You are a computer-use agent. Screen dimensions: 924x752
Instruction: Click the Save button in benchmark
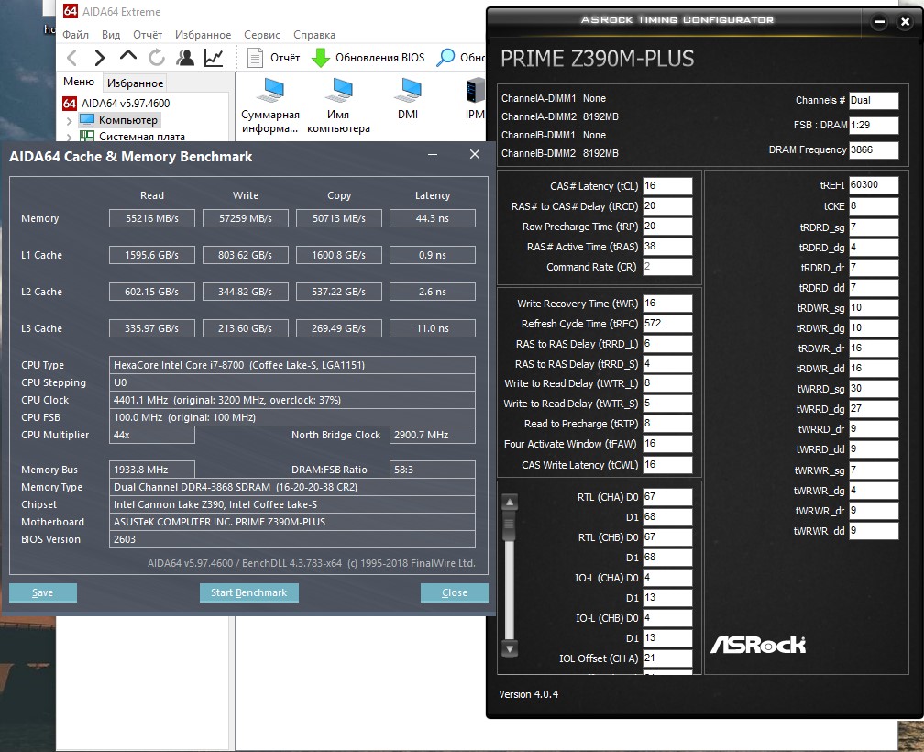(x=42, y=592)
